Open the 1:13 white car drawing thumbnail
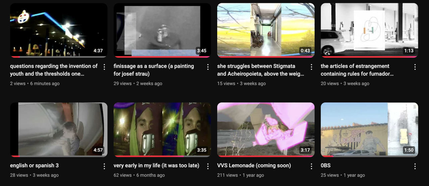The image size is (429, 186). click(x=369, y=30)
